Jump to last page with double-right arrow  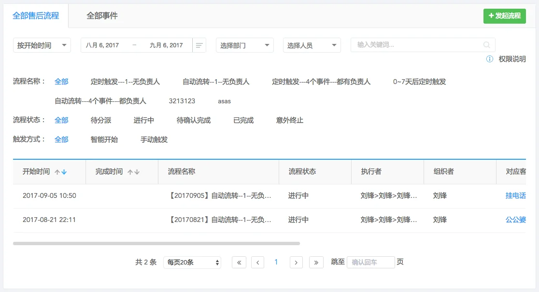coord(315,262)
